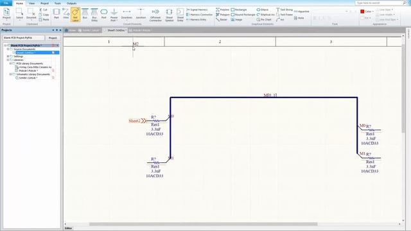
Task: Select the Bus tool
Action: [x=85, y=14]
